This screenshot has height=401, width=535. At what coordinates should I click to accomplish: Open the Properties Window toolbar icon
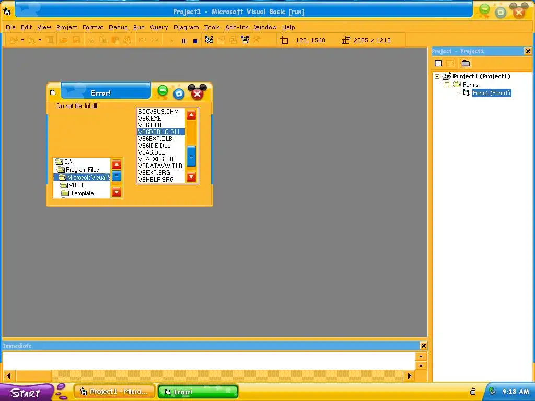tap(221, 40)
